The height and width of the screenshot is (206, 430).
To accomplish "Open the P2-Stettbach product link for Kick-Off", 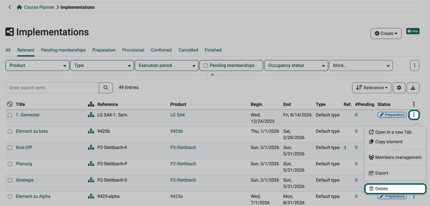I will point(183,147).
